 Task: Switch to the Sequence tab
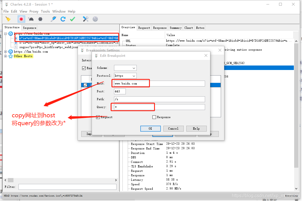tap(29, 28)
